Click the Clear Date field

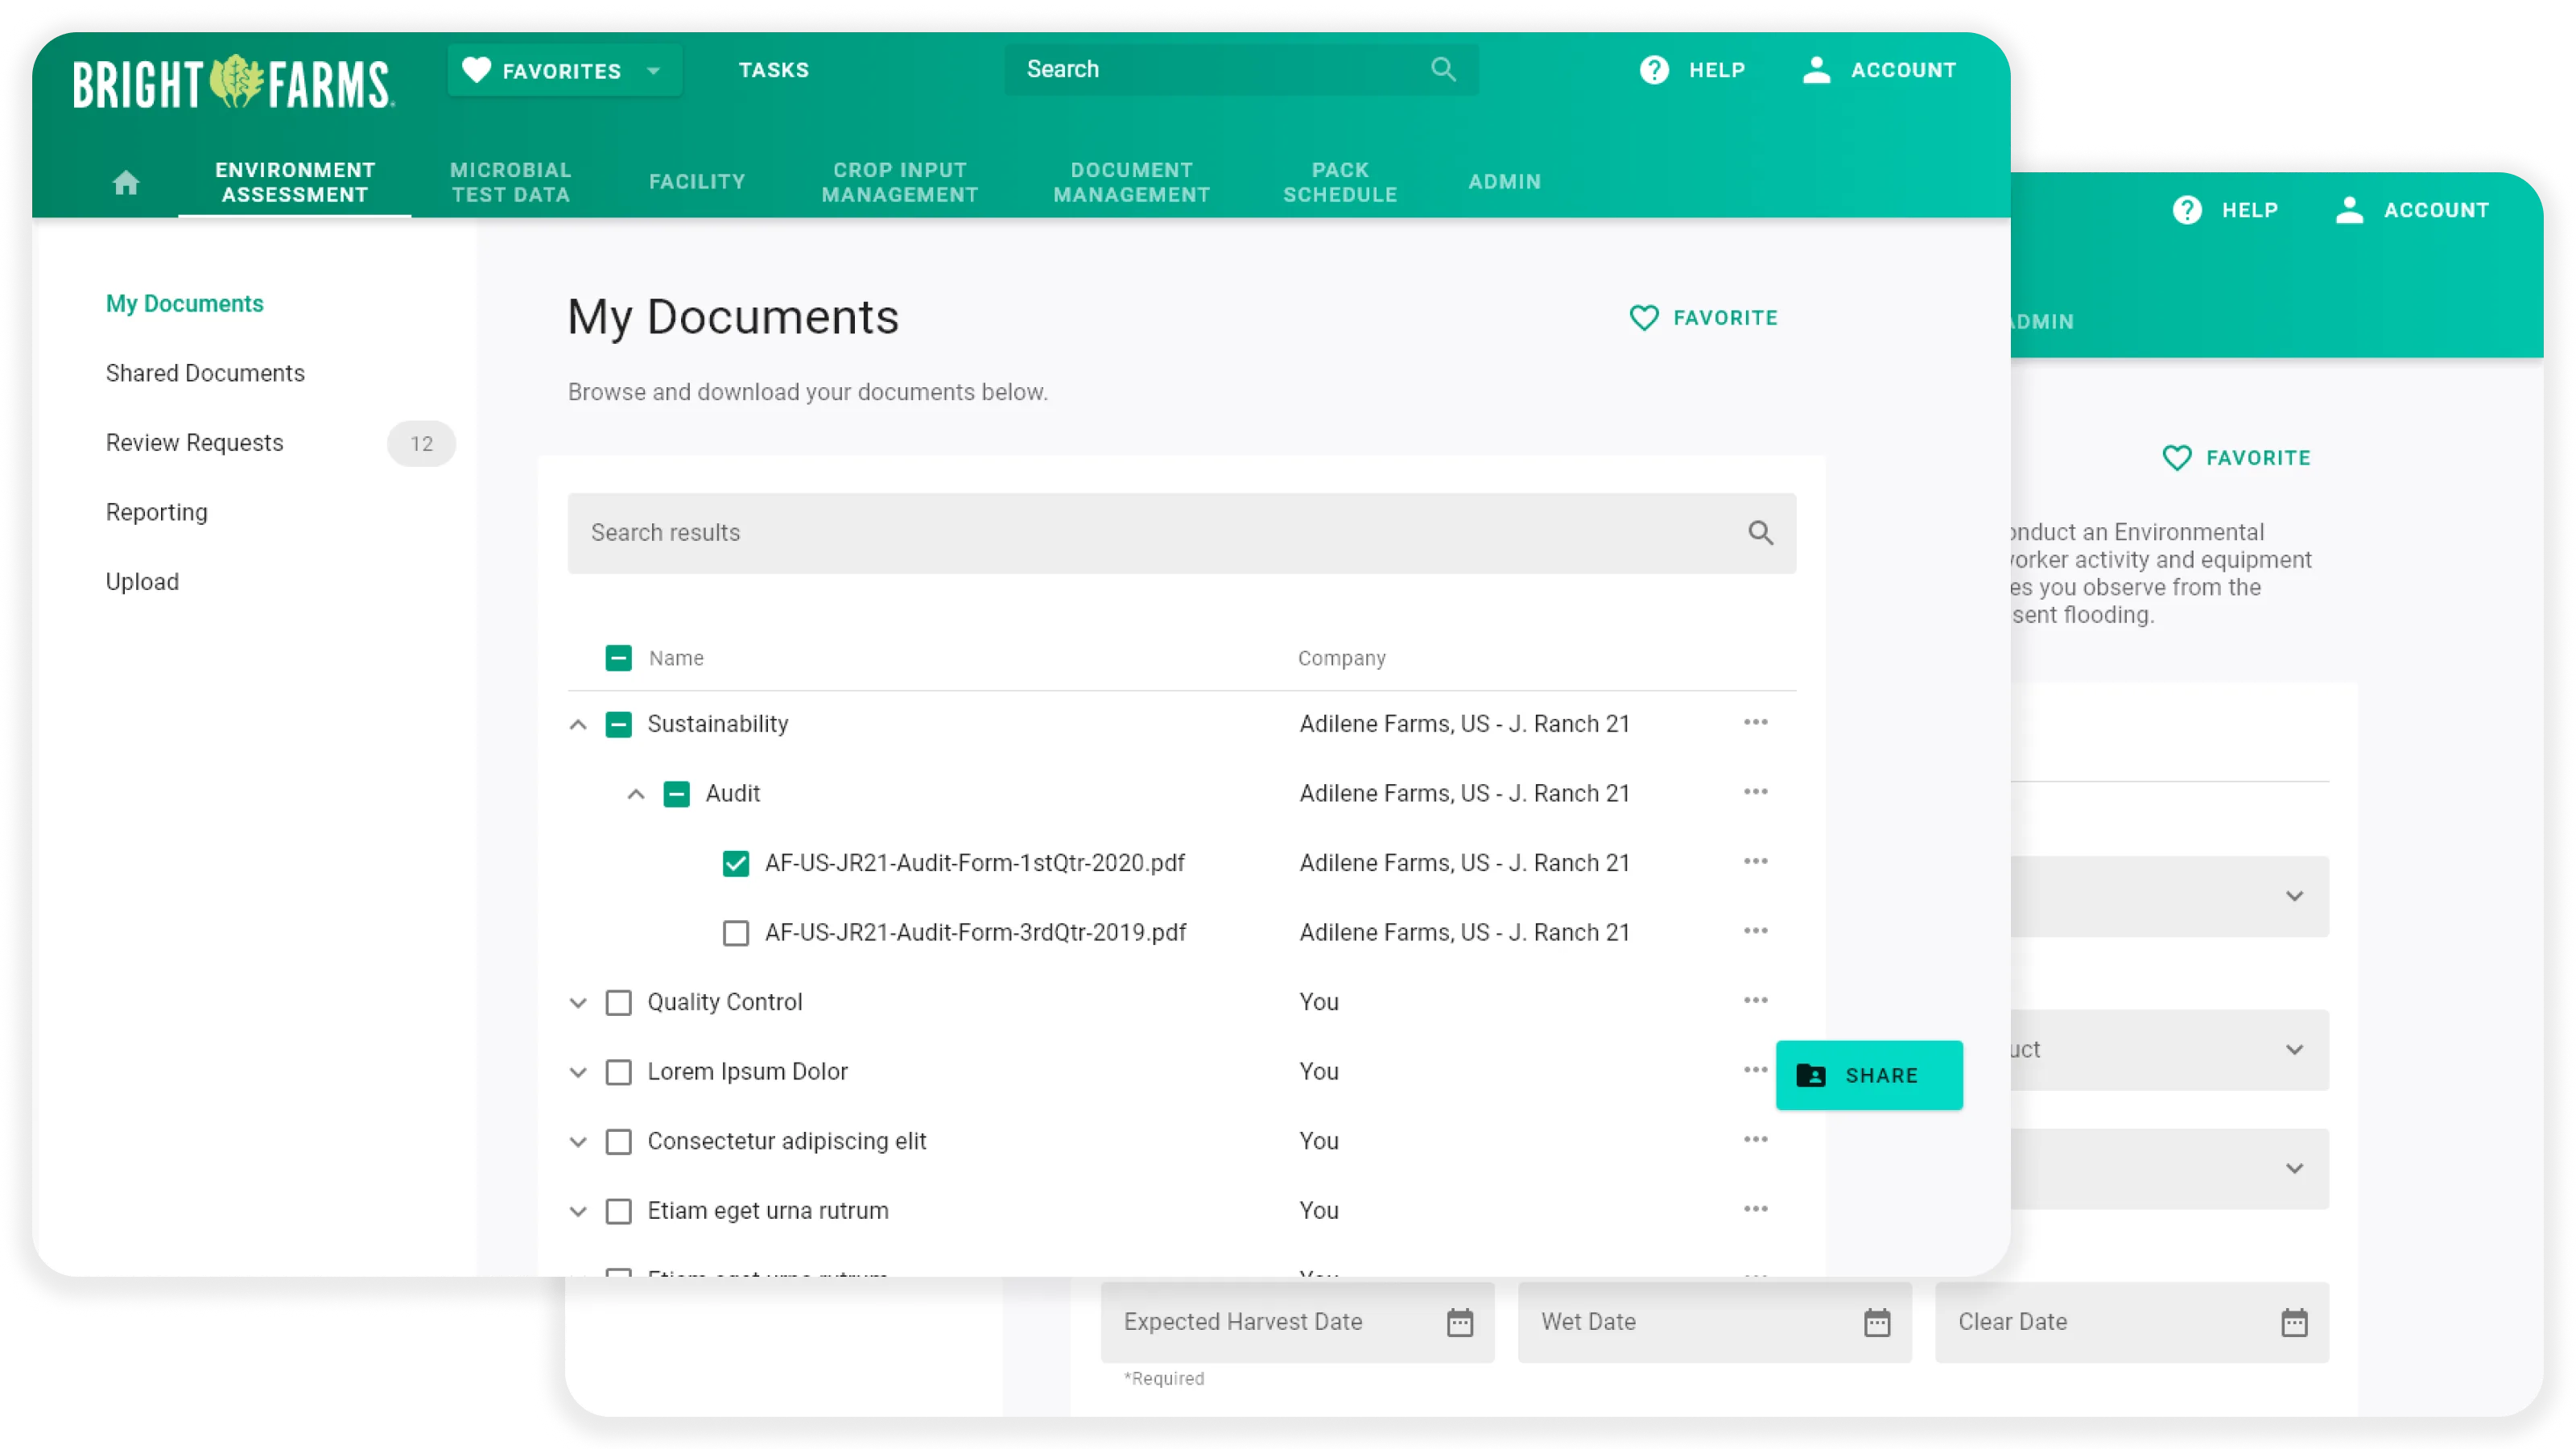[2131, 1322]
